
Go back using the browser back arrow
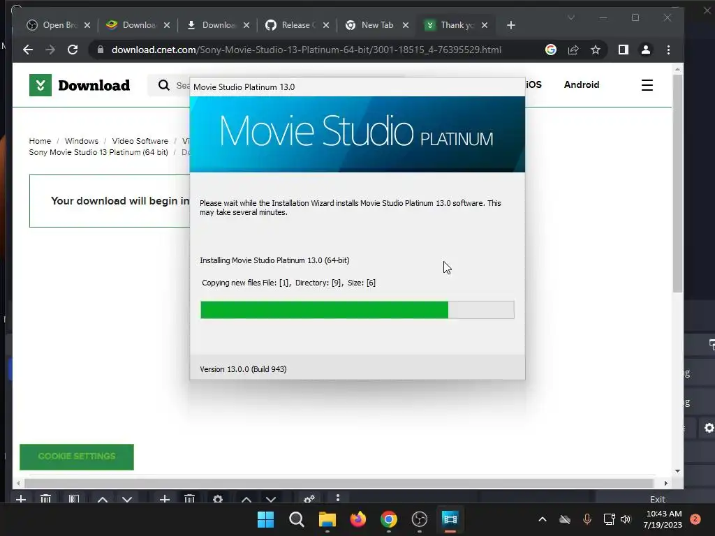click(x=28, y=50)
